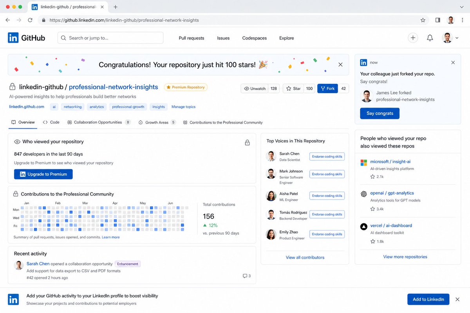
Task: Bookmark page using star in address bar
Action: (423, 20)
